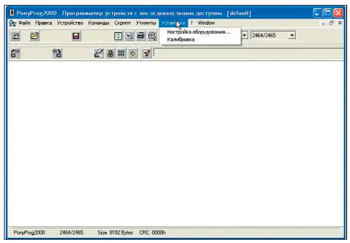Click the magnifier icon in the toolbar

(152, 36)
